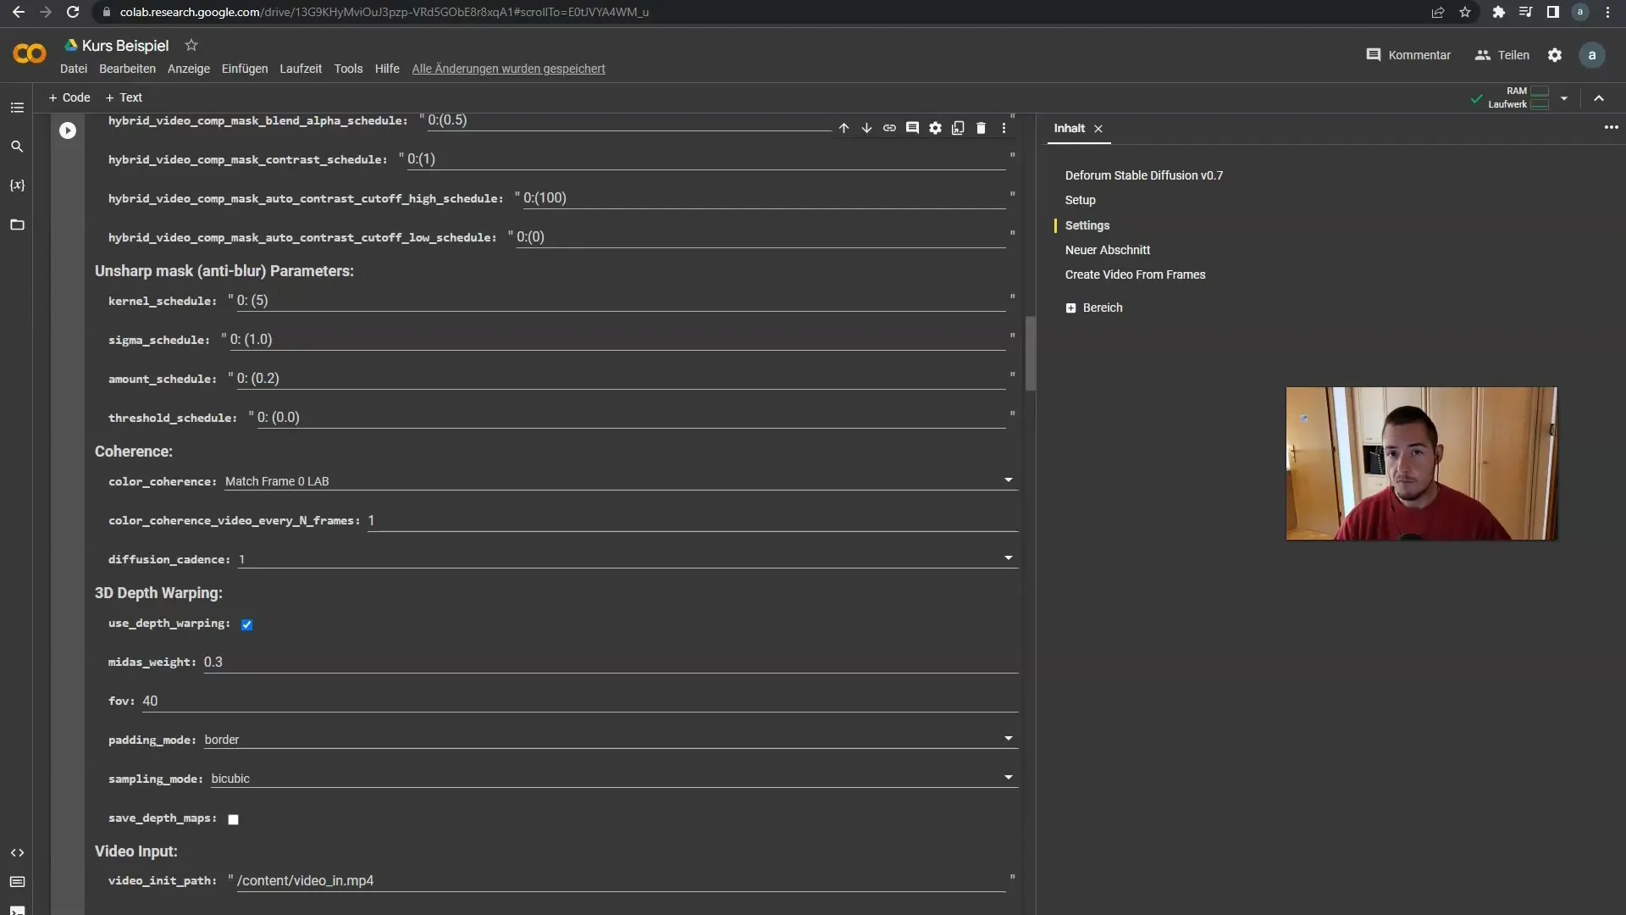Mirror cell in tab icon
This screenshot has height=915, width=1626.
pos(958,128)
